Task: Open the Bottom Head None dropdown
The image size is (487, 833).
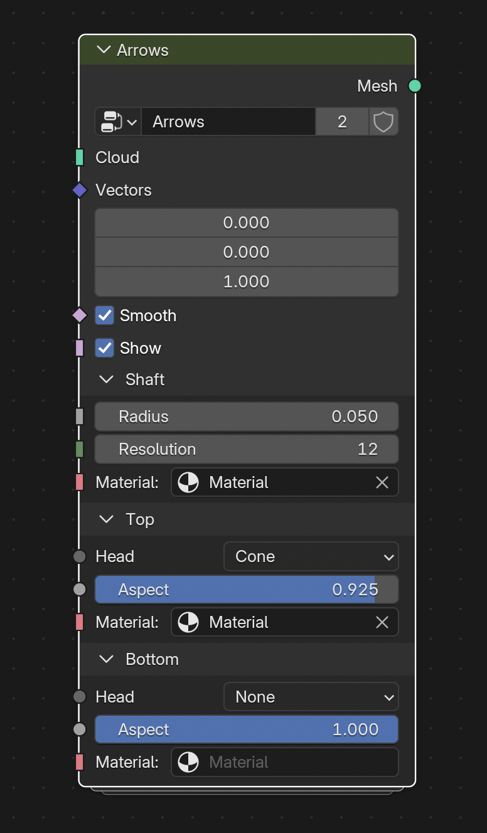Action: (311, 697)
